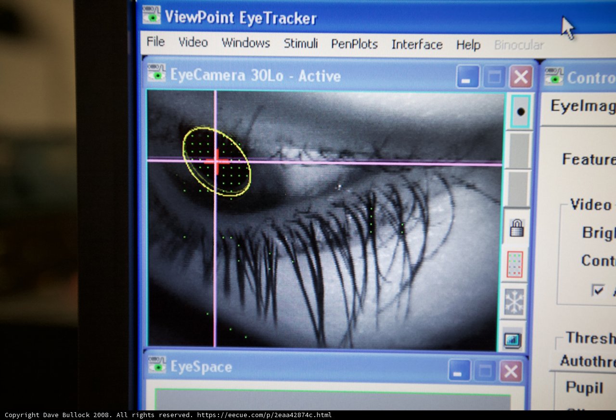Close the EyeCamera window
This screenshot has width=616, height=420.
(x=521, y=77)
